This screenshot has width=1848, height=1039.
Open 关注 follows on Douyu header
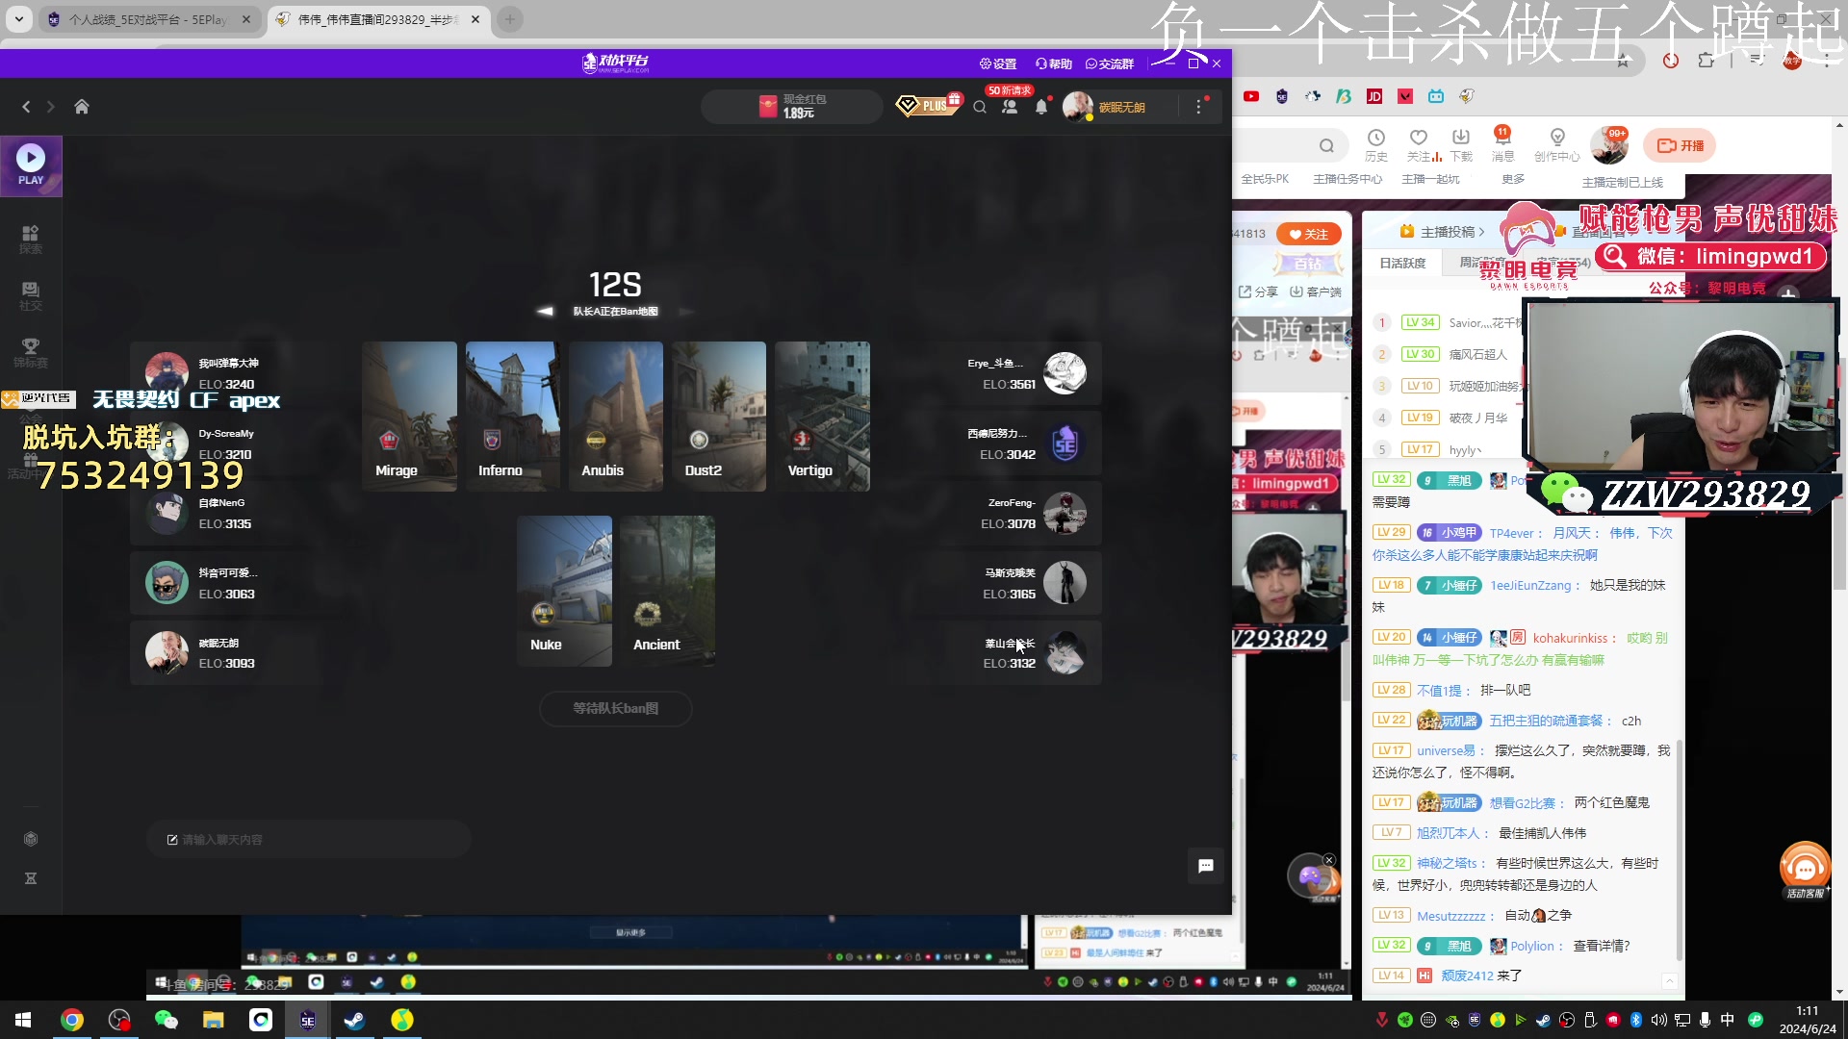(x=1419, y=145)
